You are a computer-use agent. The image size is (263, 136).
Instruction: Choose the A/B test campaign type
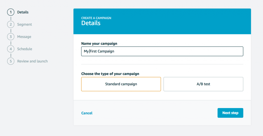tap(203, 84)
